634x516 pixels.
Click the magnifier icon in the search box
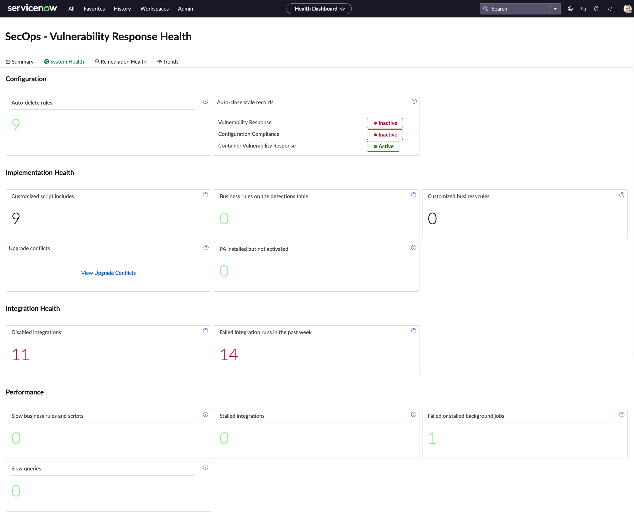(486, 9)
